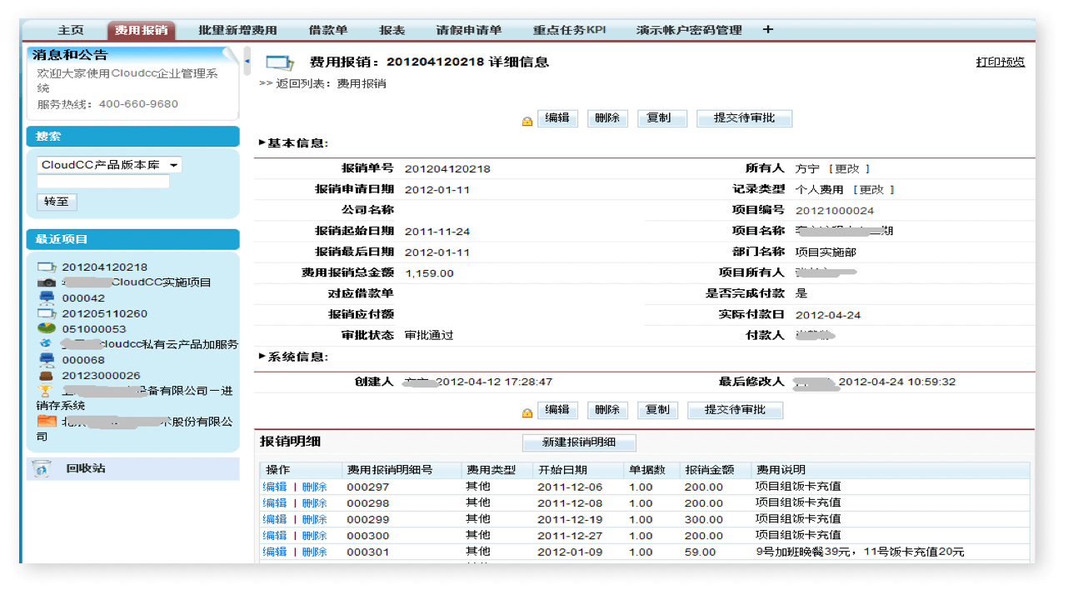Click camera icon of CloudCC实施项目 item
1068x590 pixels.
pos(47,282)
